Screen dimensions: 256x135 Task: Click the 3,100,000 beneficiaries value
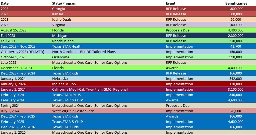coord(236,90)
